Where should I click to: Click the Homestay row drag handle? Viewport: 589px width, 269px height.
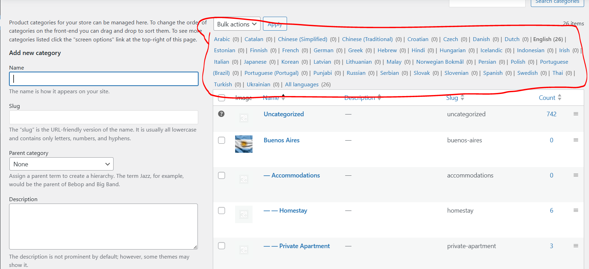pos(576,210)
